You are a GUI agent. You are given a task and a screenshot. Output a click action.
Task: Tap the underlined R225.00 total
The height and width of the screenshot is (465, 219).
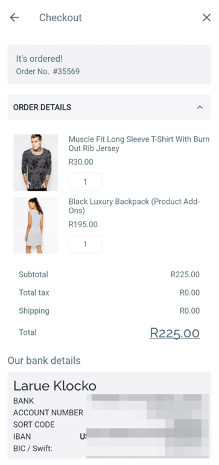pyautogui.click(x=175, y=333)
